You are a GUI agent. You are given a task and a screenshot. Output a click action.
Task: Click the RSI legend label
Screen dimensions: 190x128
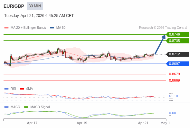[x=13, y=89]
